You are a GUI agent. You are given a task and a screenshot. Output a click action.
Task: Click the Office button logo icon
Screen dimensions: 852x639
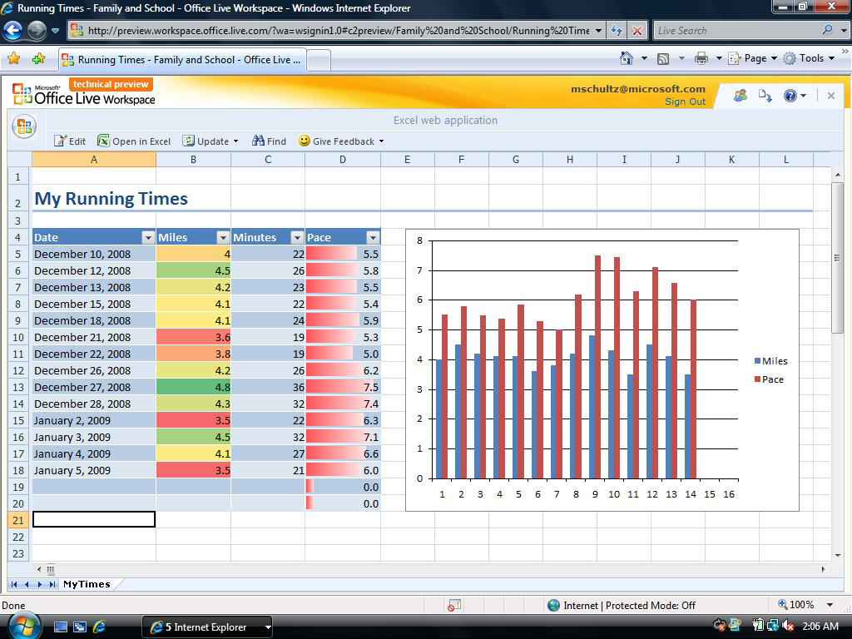coord(24,127)
